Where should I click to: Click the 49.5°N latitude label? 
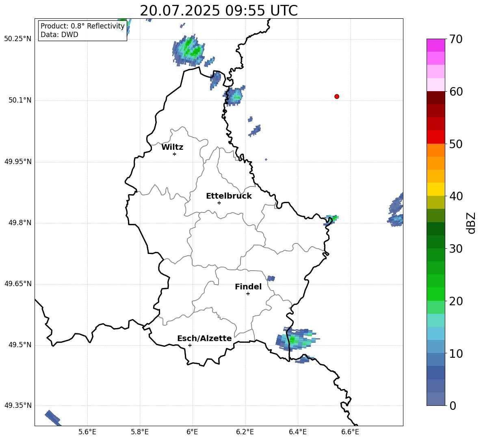[x=20, y=345]
